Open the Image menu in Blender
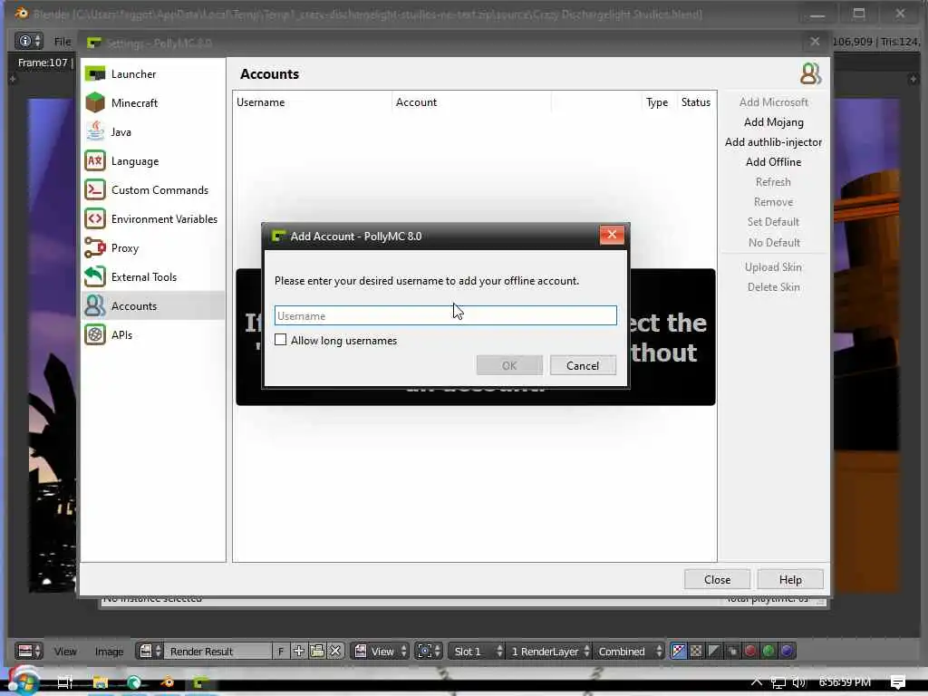Viewport: 928px width, 696px height. 109,651
